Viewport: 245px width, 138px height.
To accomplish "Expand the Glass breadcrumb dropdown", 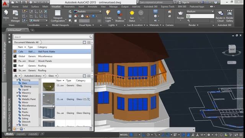I will click(56, 76).
